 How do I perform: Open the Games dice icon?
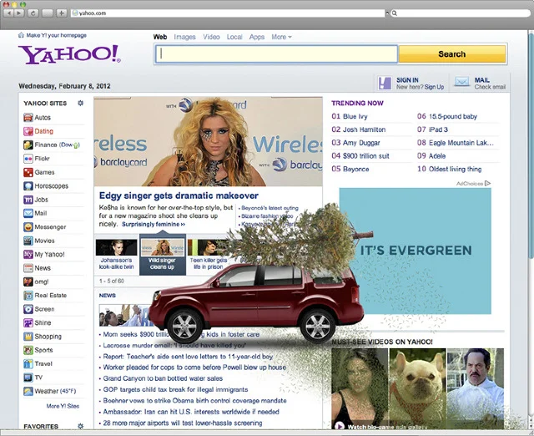coord(28,172)
